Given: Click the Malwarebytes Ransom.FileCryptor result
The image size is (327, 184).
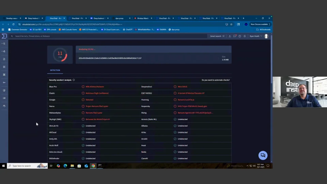Looking at the screenshot, I should [94, 113].
